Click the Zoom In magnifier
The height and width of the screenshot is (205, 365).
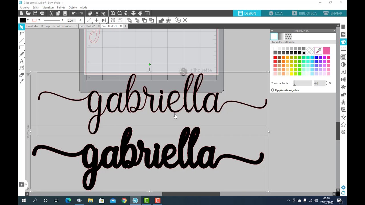coord(113,13)
